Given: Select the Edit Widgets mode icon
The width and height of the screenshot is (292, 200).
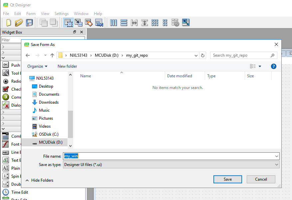Looking at the screenshot, I should [69, 23].
